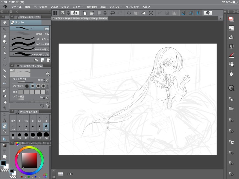Screen dimensions: 239x179
Task: Select the Magnifier zoom tool
Action: (x=5, y=23)
